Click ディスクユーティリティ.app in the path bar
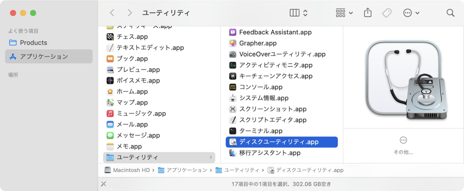The image size is (464, 191). pyautogui.click(x=306, y=170)
